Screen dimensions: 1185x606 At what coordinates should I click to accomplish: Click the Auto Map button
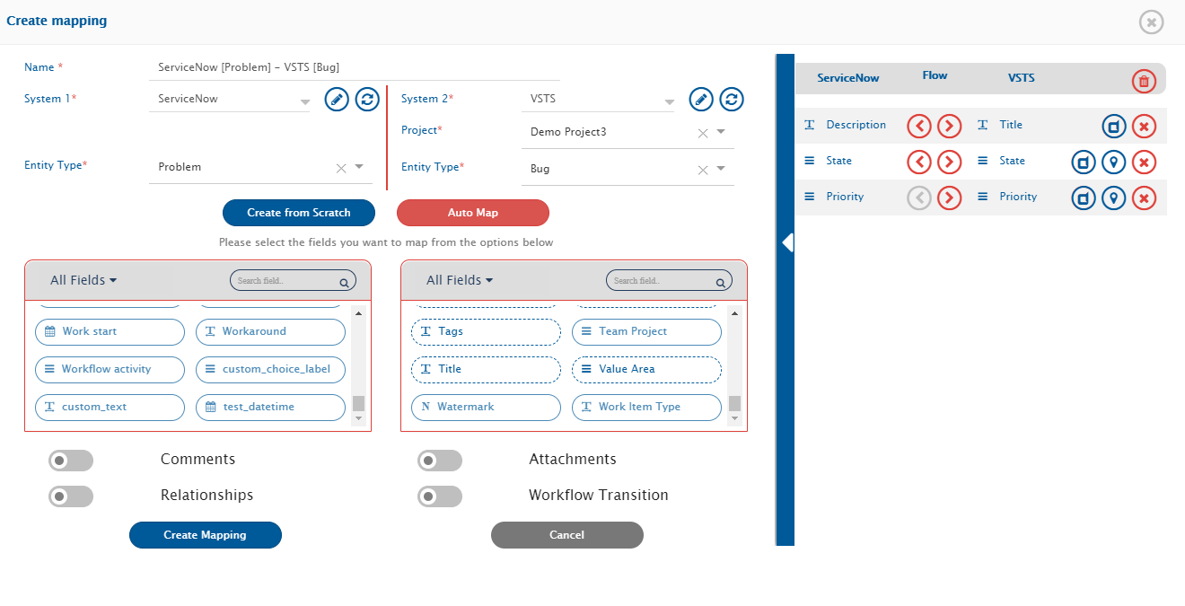click(472, 213)
